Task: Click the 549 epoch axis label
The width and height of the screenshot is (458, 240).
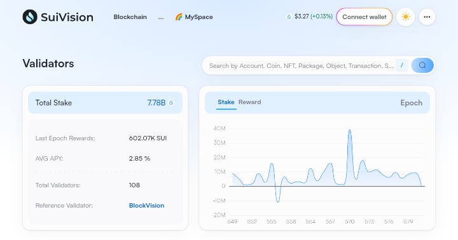Action: pyautogui.click(x=232, y=222)
